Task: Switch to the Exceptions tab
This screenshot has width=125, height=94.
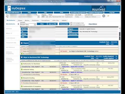Action: (x=46, y=20)
